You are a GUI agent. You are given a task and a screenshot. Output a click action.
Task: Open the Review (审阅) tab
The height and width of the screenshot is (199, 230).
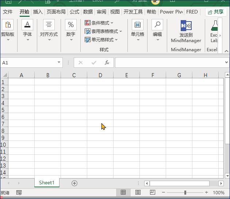click(x=101, y=12)
